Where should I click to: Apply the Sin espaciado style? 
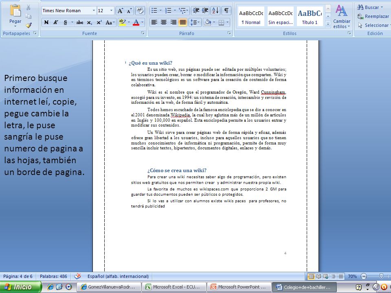pos(280,16)
